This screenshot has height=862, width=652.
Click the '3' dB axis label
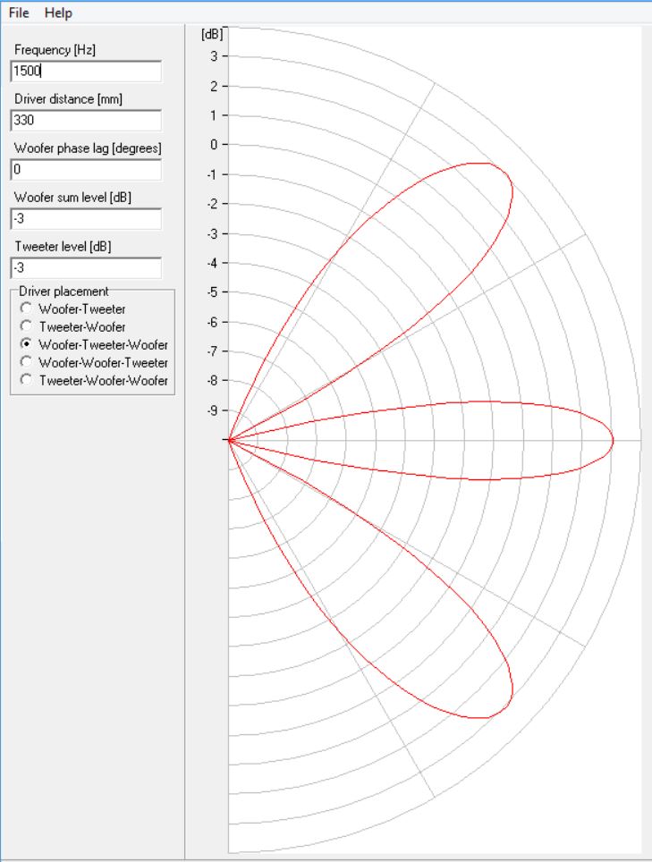point(214,56)
